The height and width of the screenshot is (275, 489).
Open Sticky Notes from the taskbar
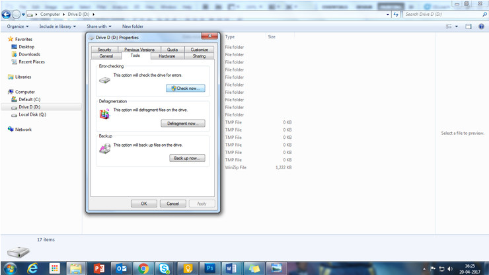pos(254,268)
